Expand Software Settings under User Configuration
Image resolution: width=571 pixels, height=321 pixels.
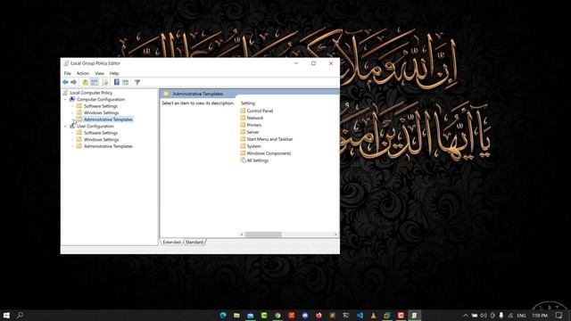tap(72, 133)
